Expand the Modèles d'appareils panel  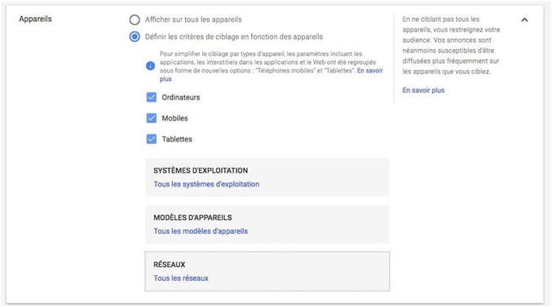click(267, 225)
